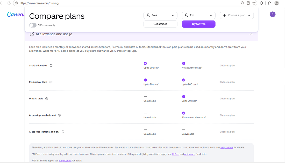The height and width of the screenshot is (163, 285).
Task: Click 'Choose a plan' in Premium AI tools row
Action: (227, 82)
